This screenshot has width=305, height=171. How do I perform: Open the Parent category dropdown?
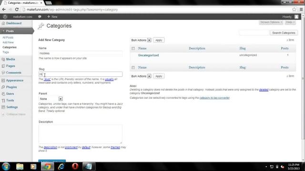pos(51,99)
